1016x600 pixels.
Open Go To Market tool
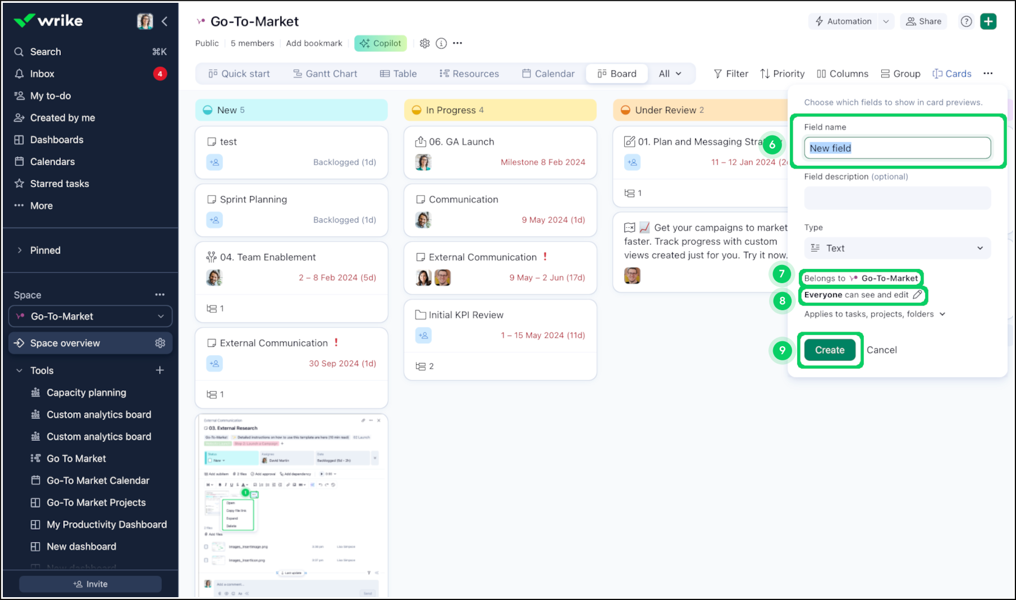click(x=76, y=458)
